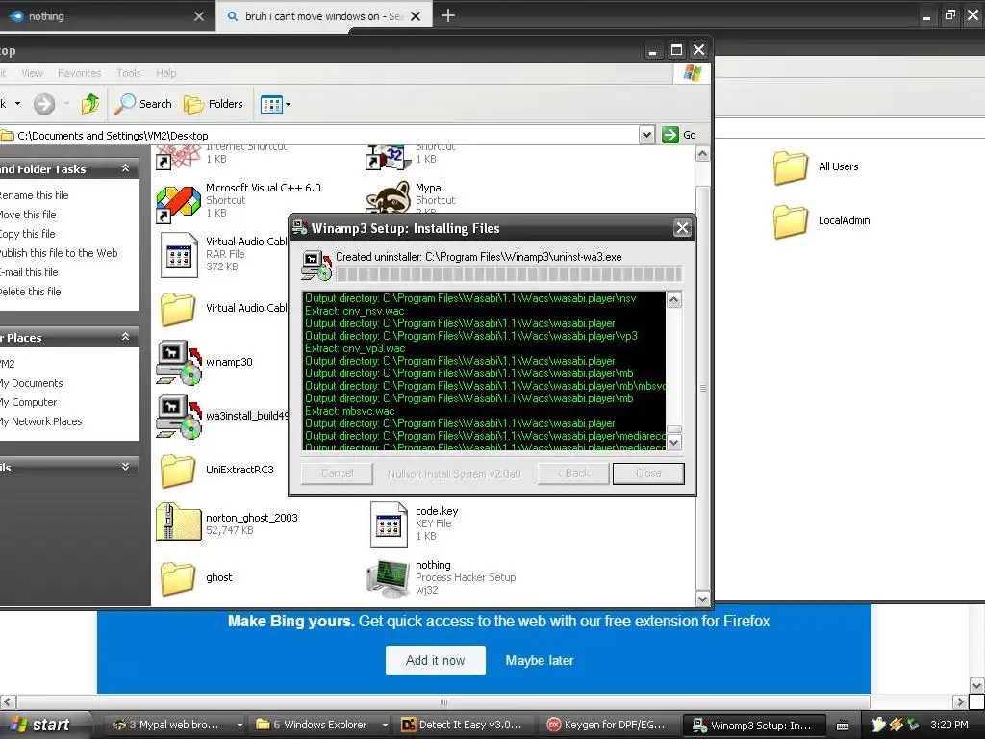Viewport: 985px width, 739px height.
Task: Click Delete this file task
Action: coord(30,292)
